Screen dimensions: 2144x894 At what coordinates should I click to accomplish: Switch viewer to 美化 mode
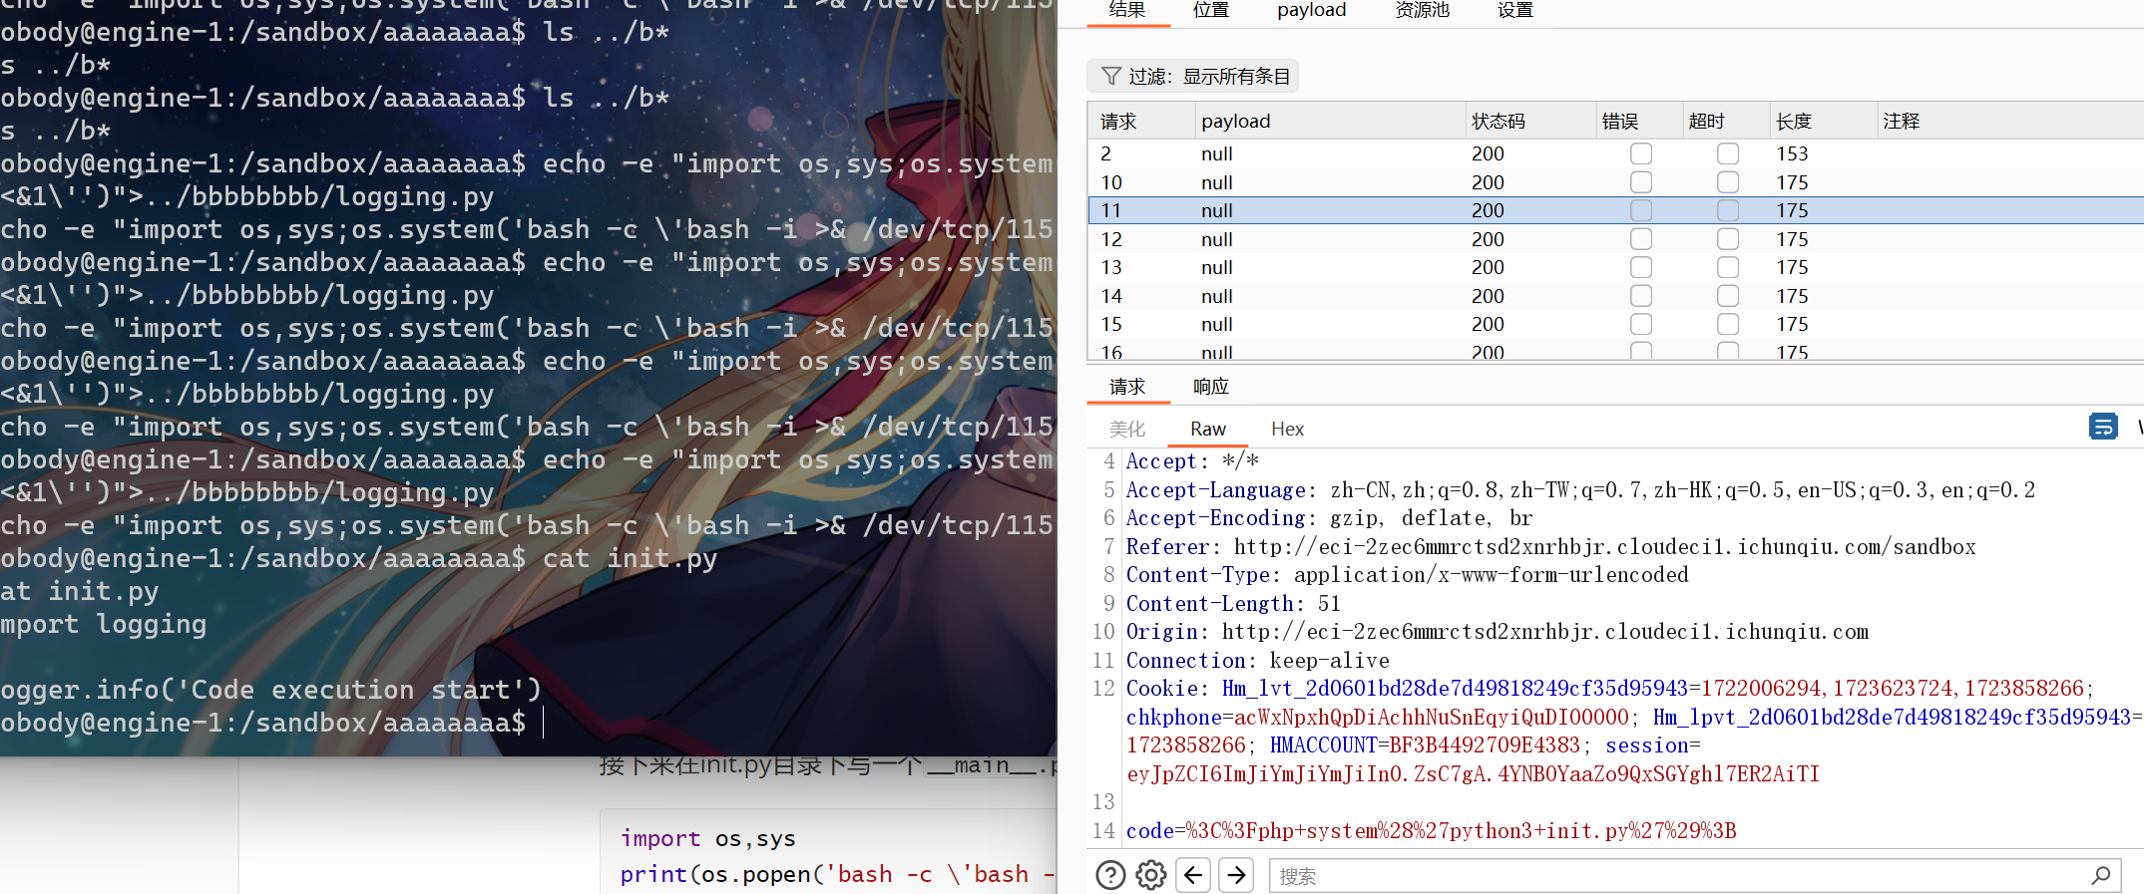[x=1127, y=429]
